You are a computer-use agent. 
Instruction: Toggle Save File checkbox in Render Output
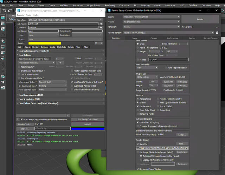[138, 144]
